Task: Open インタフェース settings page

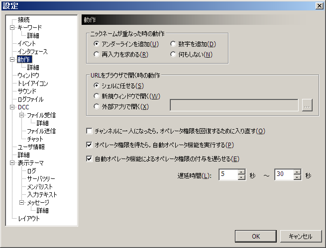Action: click(x=32, y=52)
